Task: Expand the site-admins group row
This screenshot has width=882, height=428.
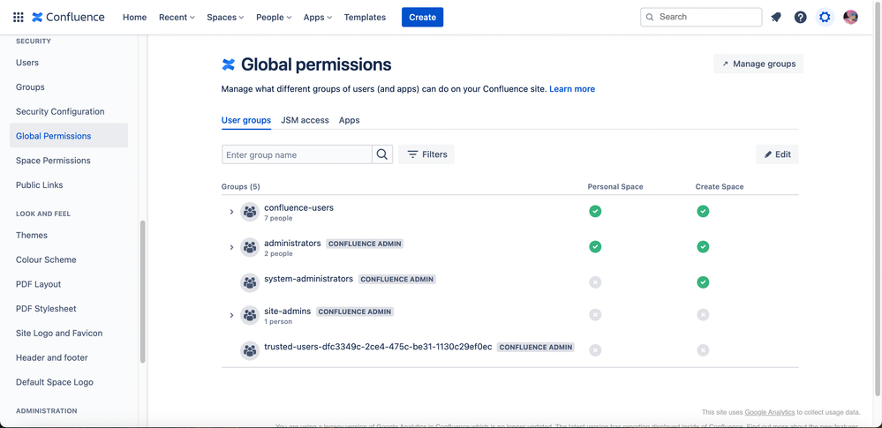Action: point(231,316)
